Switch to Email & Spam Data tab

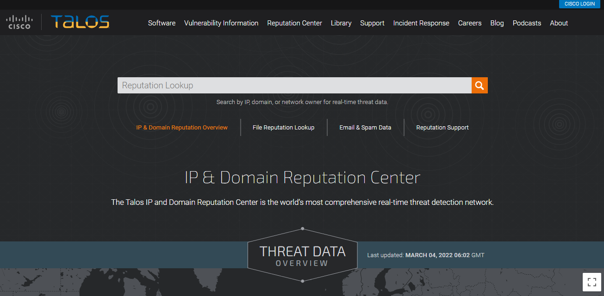click(x=365, y=127)
